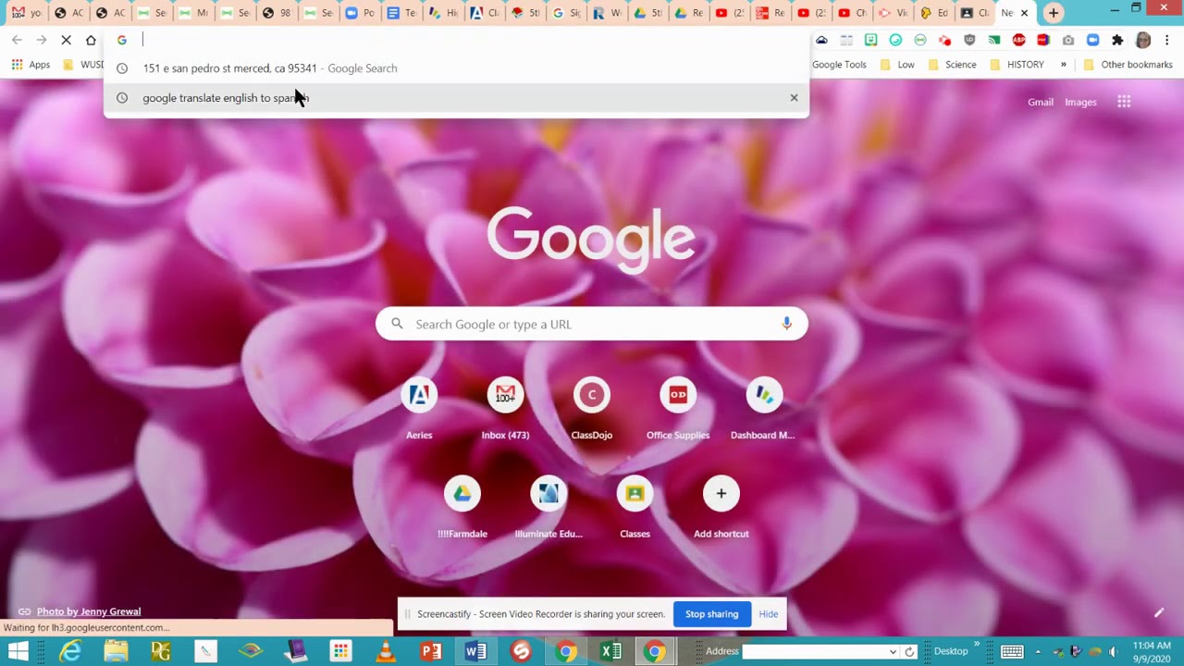The height and width of the screenshot is (666, 1184).
Task: Open Excel from the taskbar
Action: click(611, 651)
